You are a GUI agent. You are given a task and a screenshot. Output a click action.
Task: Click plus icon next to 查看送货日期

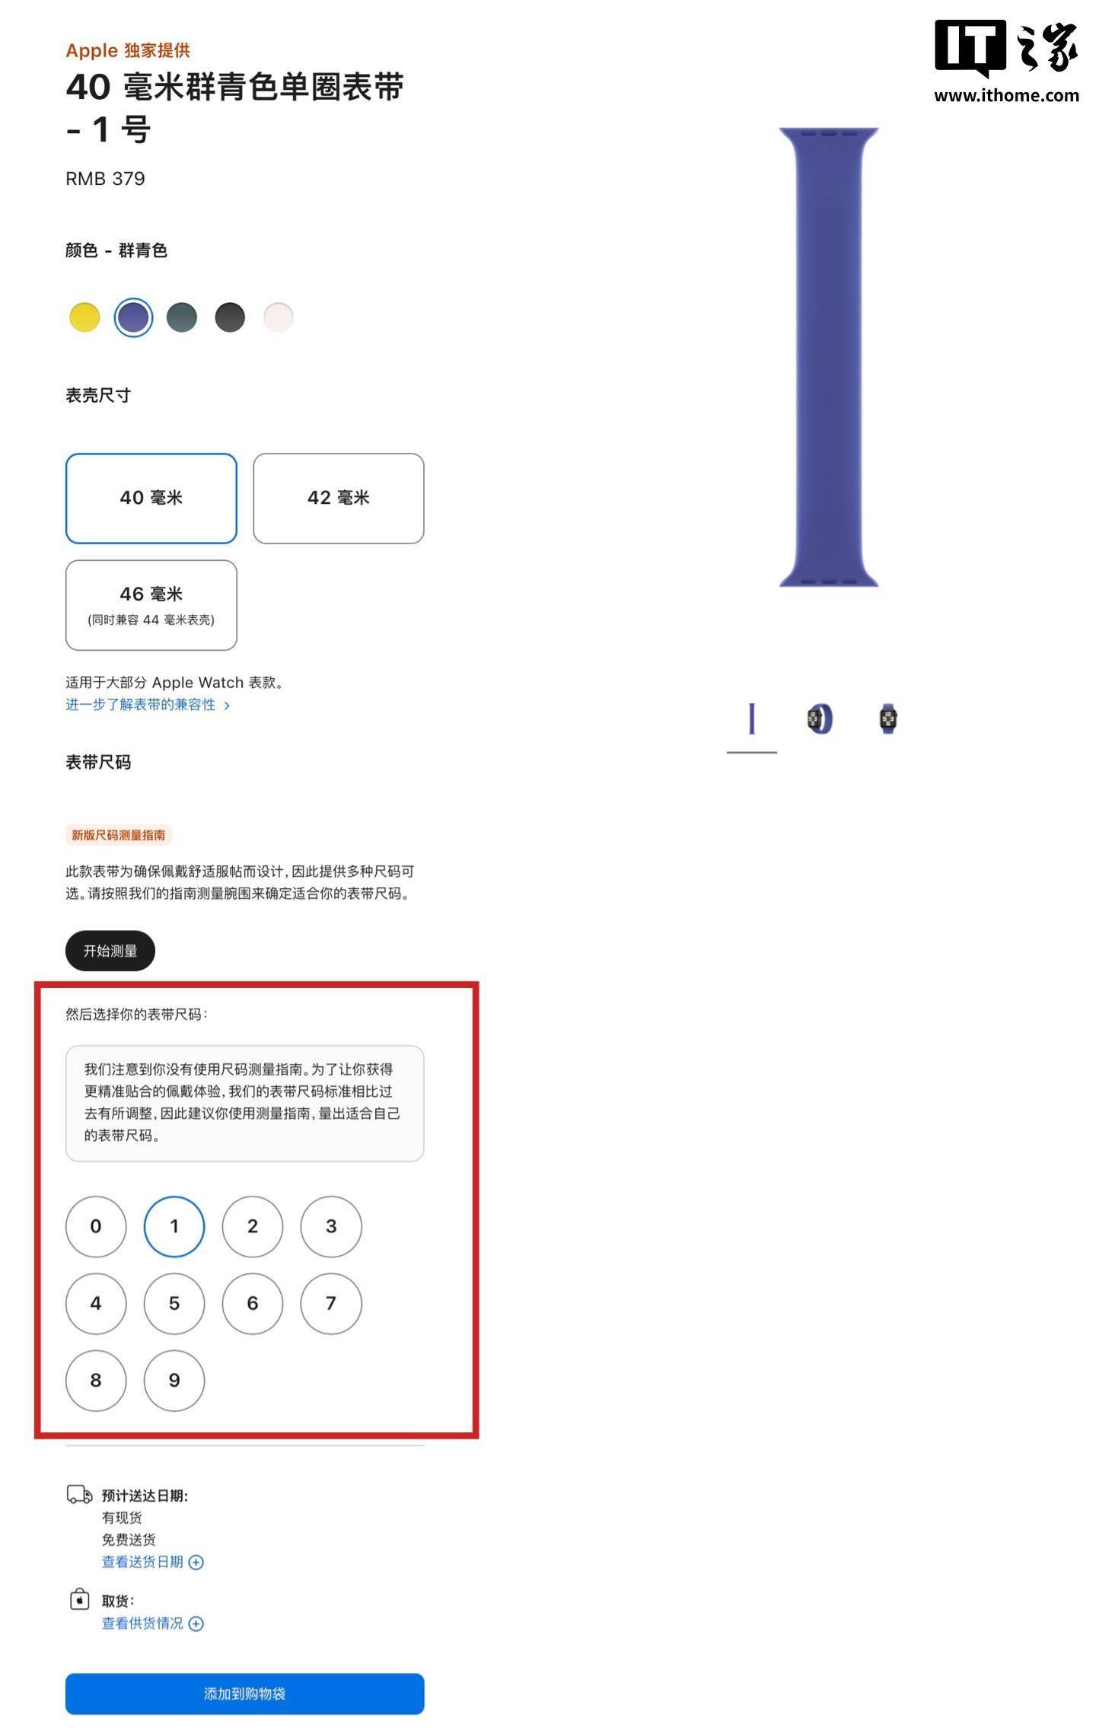point(196,1562)
